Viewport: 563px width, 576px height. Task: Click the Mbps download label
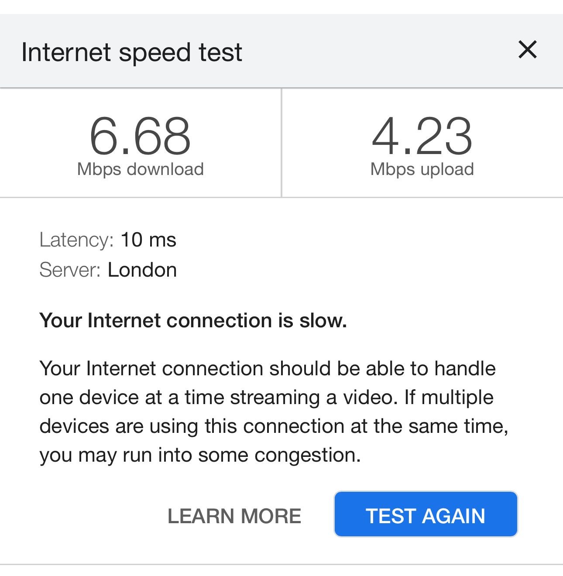tap(140, 169)
